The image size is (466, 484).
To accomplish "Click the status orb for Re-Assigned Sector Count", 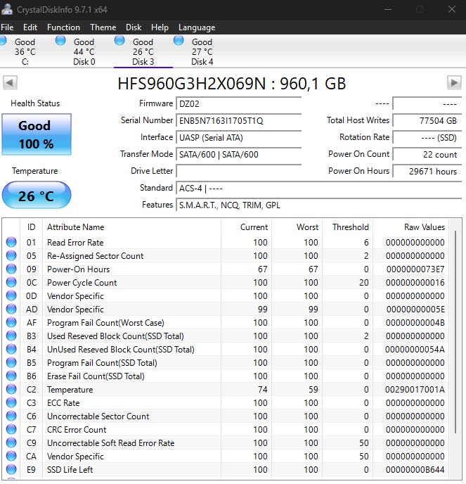I will (11, 255).
